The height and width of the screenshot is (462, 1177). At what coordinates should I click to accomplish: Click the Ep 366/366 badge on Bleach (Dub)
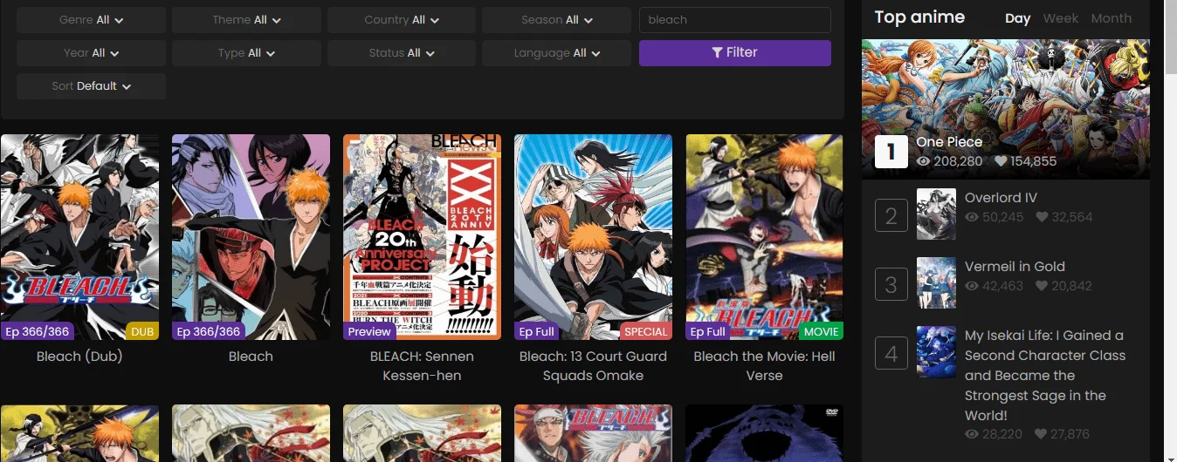coord(37,331)
